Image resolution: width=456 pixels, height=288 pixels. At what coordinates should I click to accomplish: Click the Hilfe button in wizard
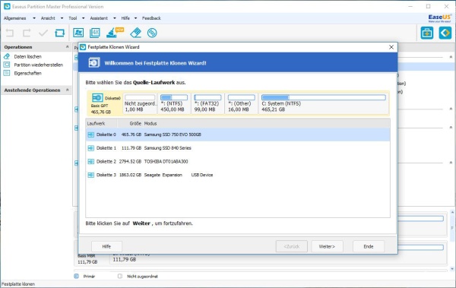point(106,246)
